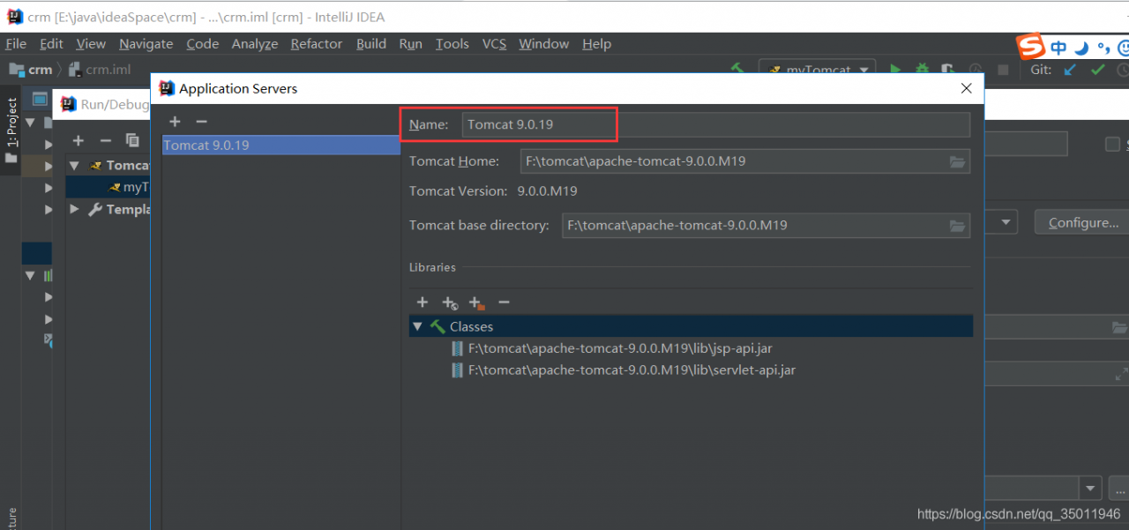Click the Configure... button
1129x530 pixels.
coord(1083,222)
